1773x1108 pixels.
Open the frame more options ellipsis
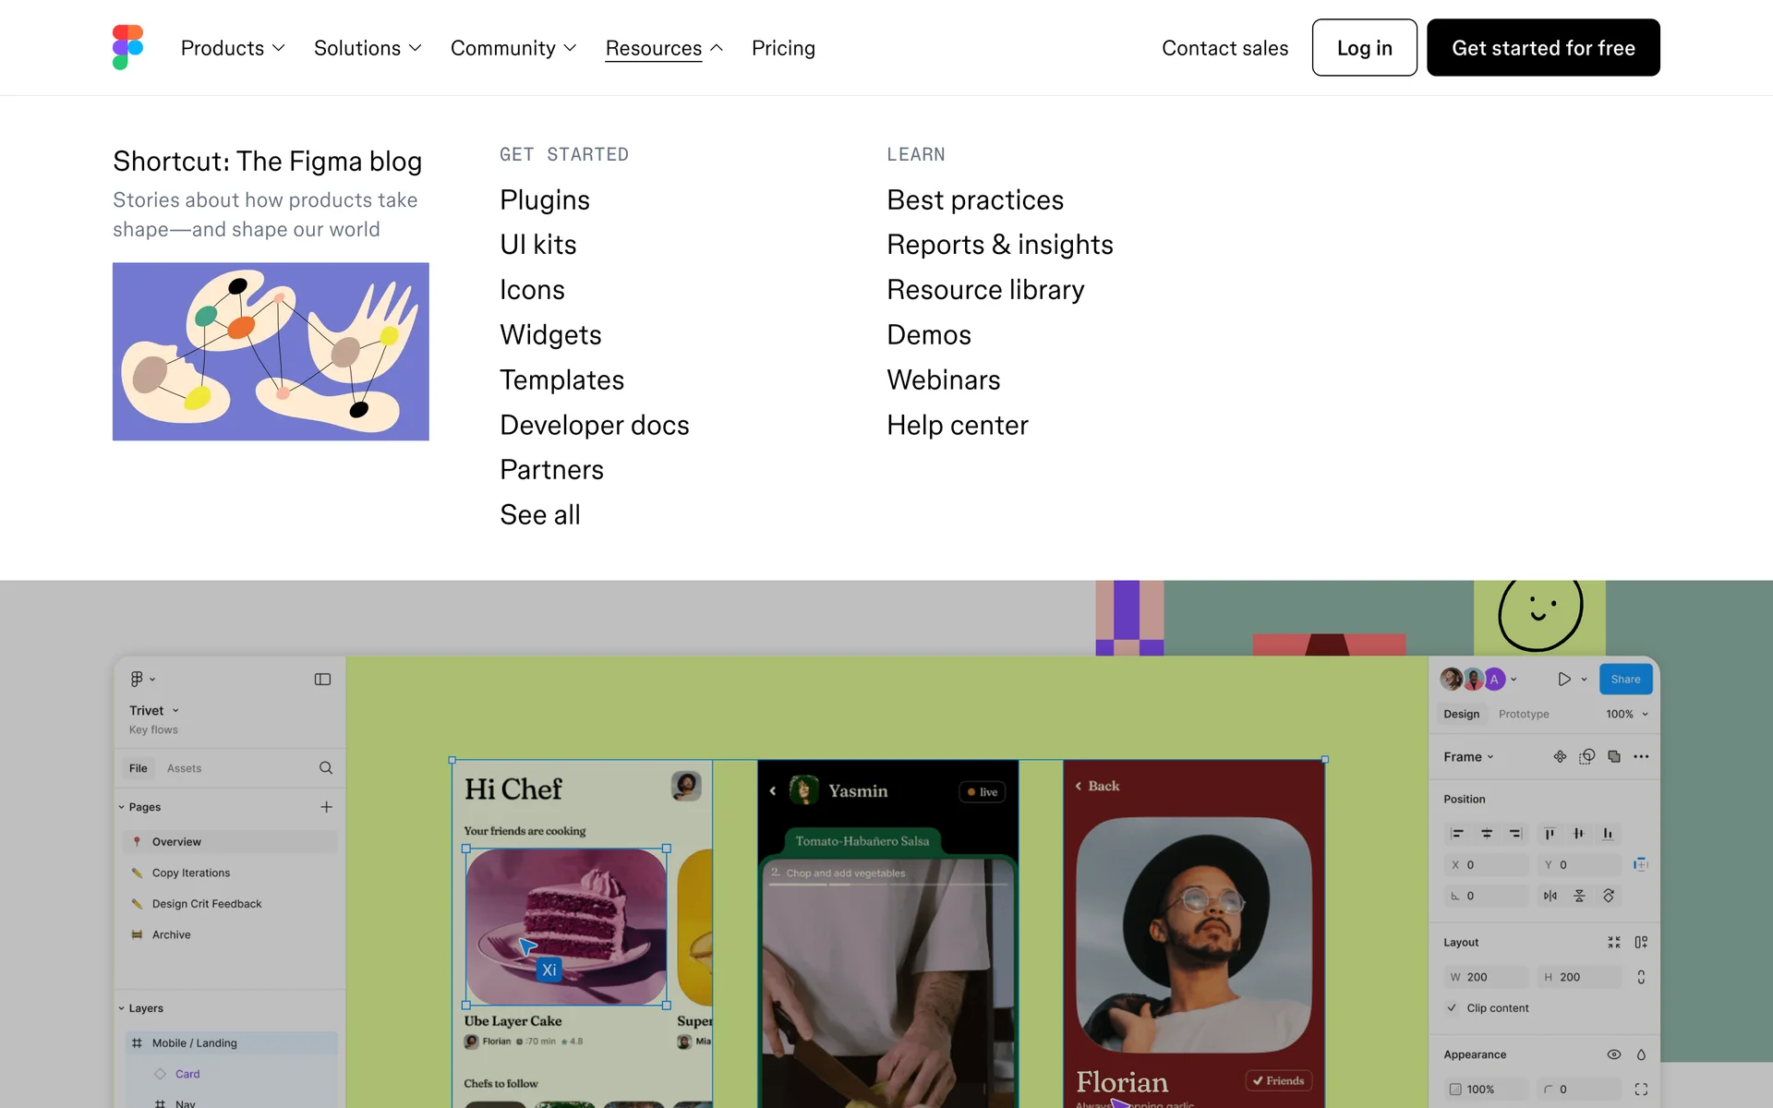pyautogui.click(x=1641, y=757)
